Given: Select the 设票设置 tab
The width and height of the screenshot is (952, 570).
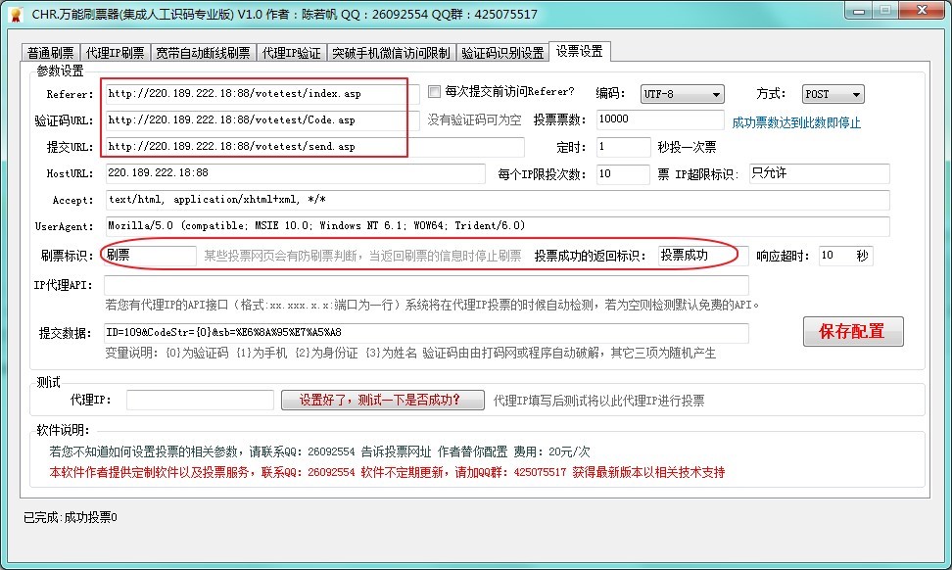Looking at the screenshot, I should (x=580, y=52).
